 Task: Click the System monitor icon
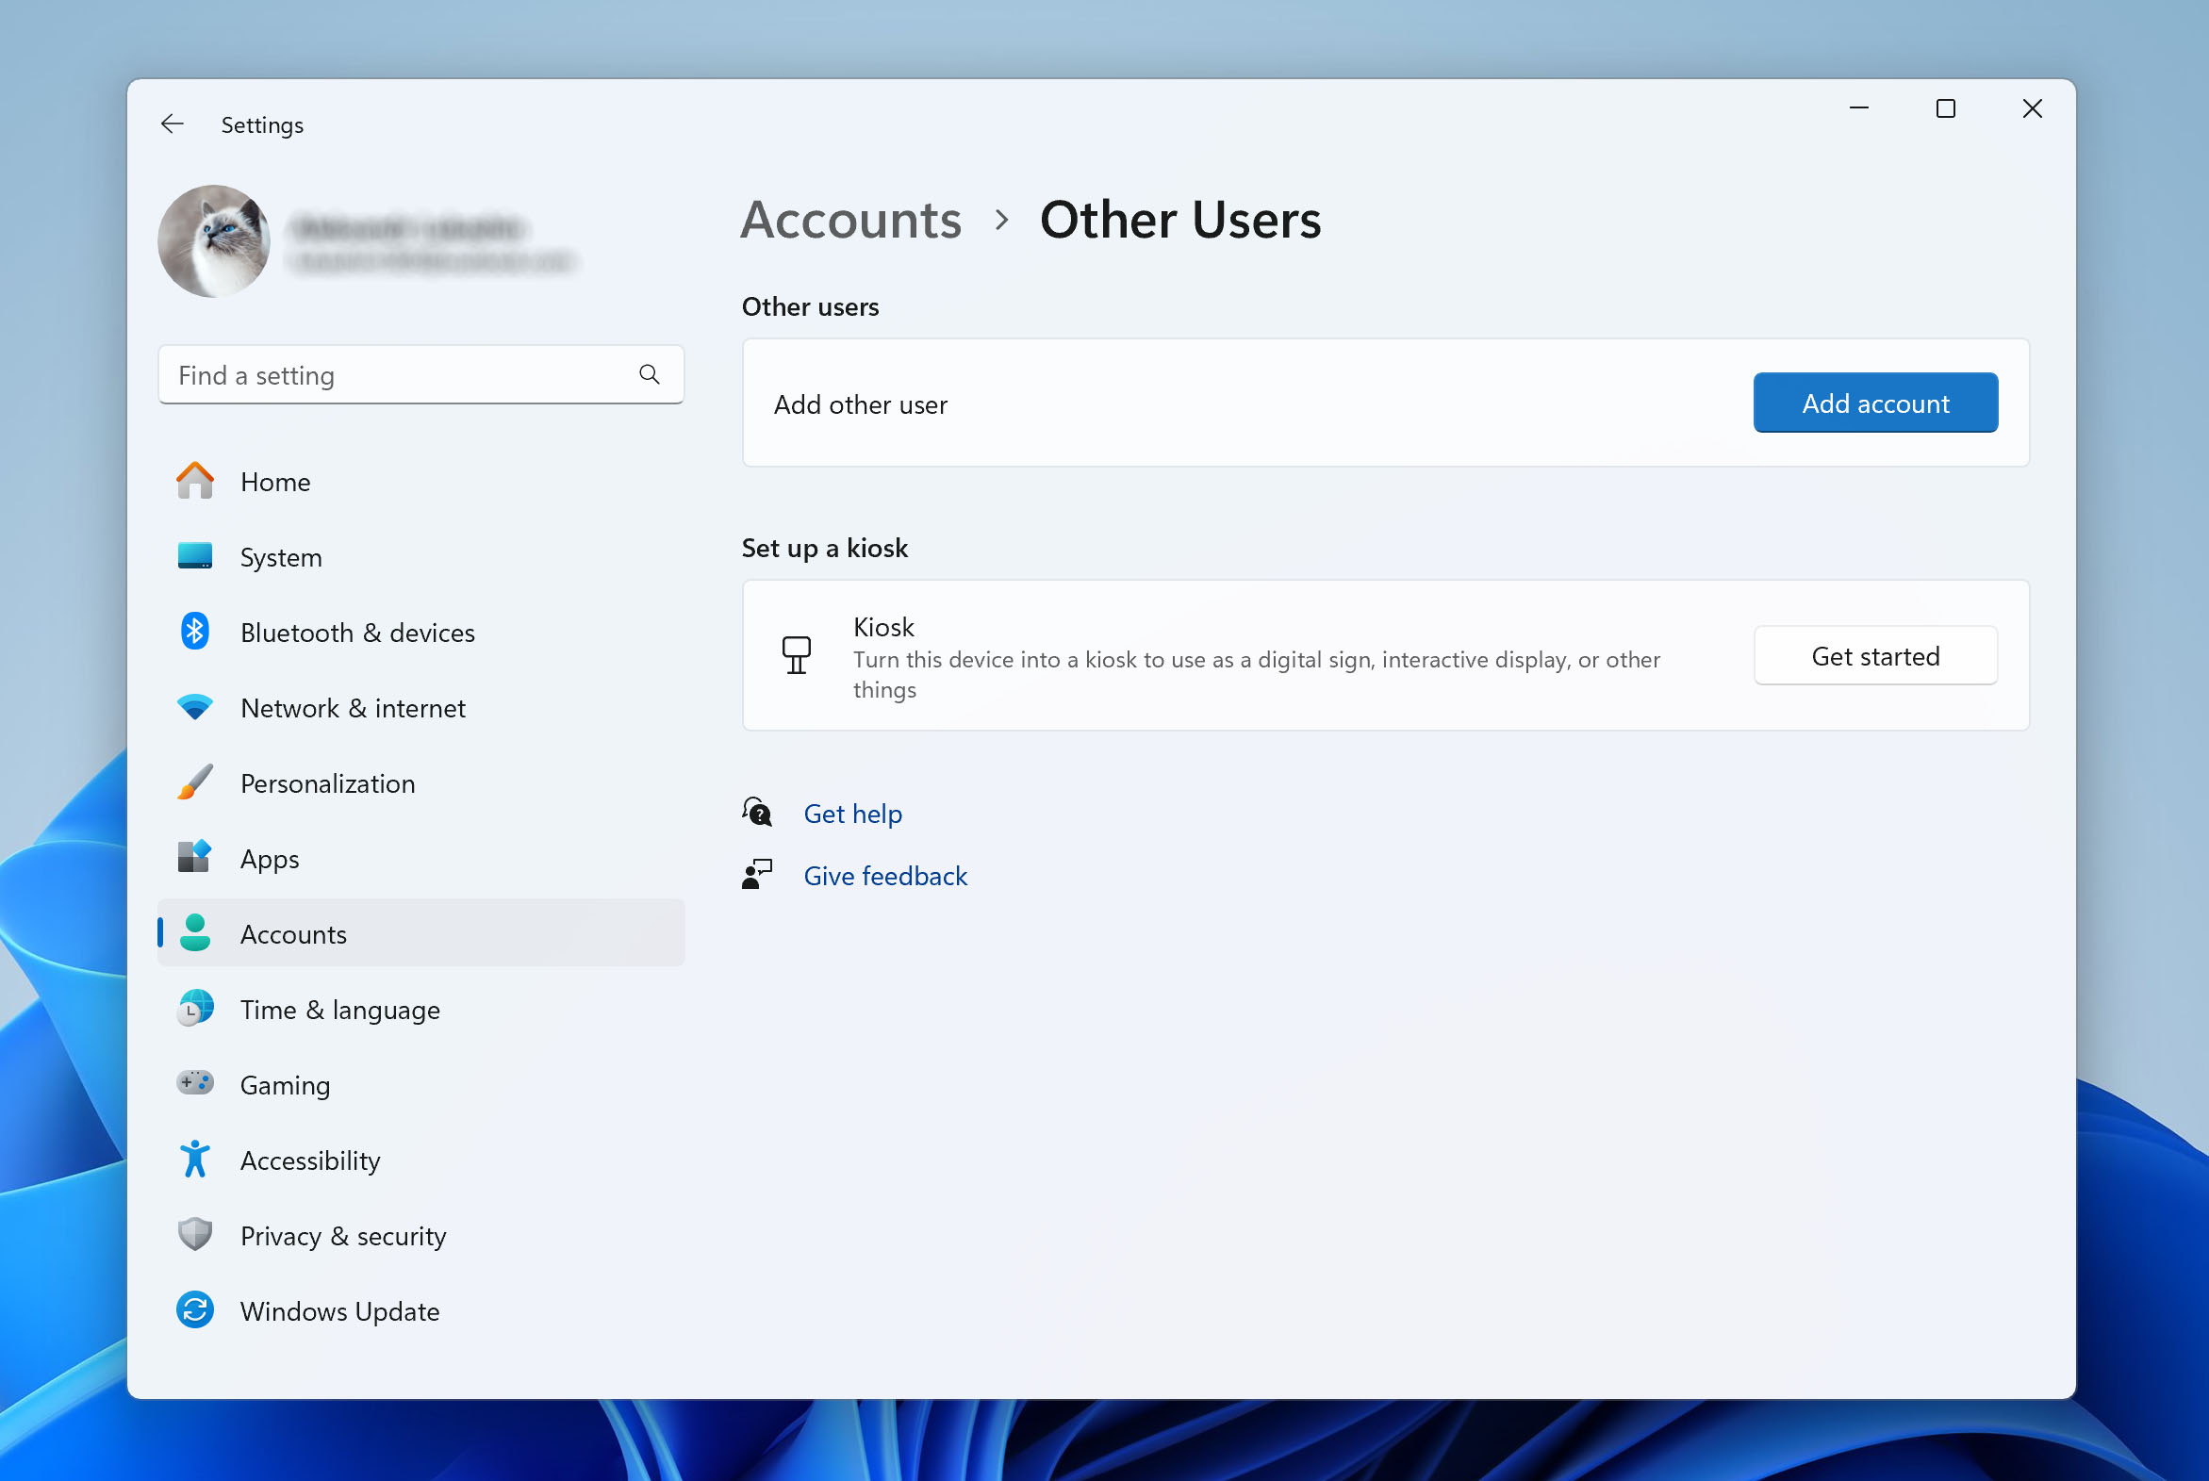(195, 556)
